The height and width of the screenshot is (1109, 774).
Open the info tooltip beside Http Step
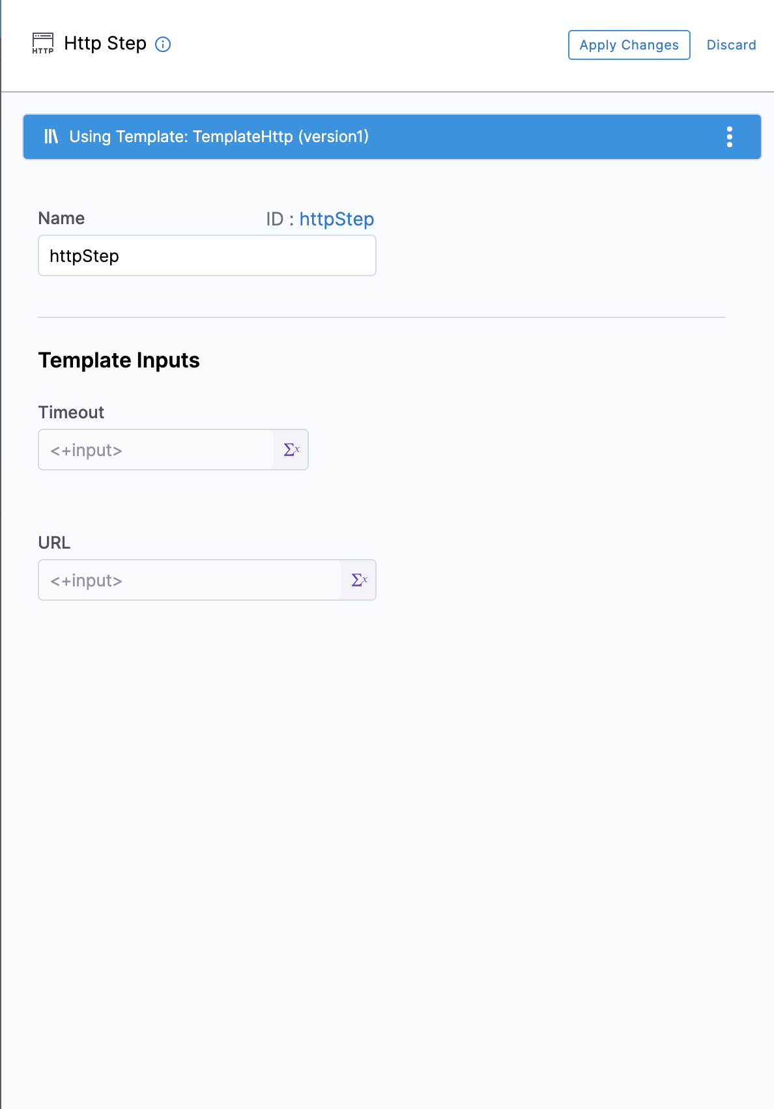tap(163, 44)
